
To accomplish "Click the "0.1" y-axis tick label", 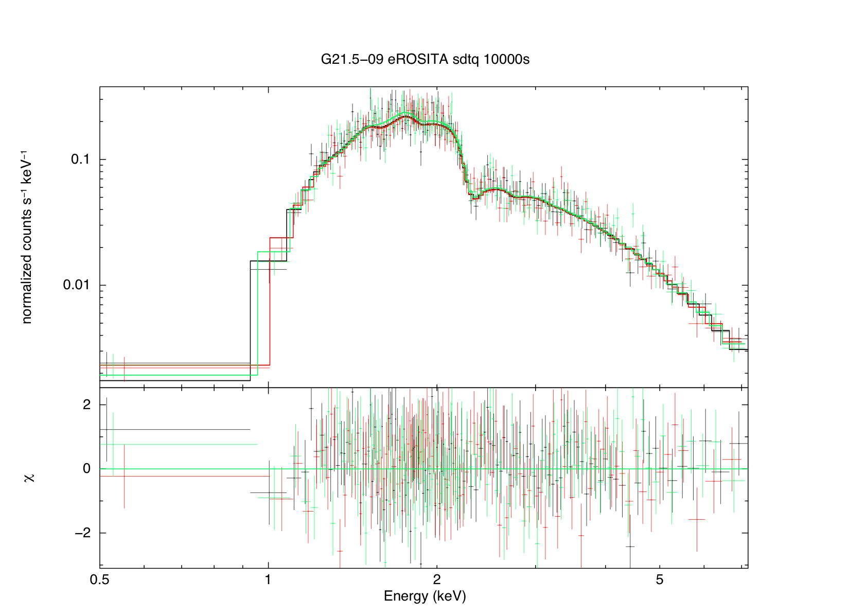I will point(81,160).
